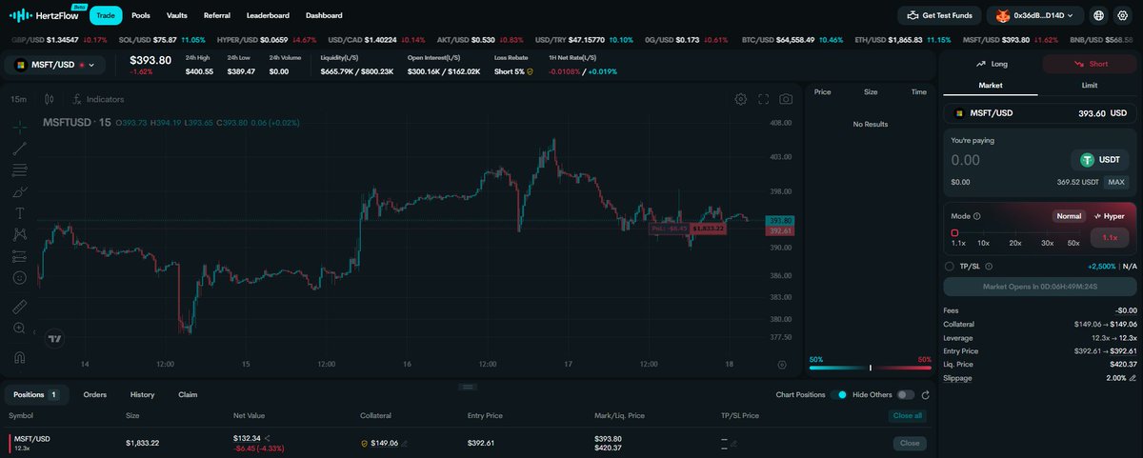Select the crosshair cursor tool
Image resolution: width=1143 pixels, height=458 pixels.
click(20, 127)
